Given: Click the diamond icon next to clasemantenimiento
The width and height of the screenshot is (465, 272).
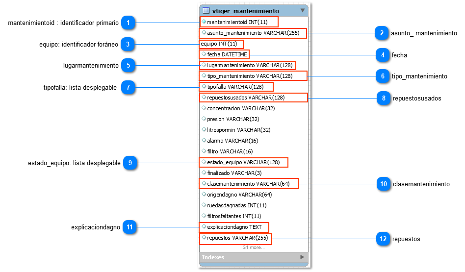Looking at the screenshot, I should pos(204,183).
